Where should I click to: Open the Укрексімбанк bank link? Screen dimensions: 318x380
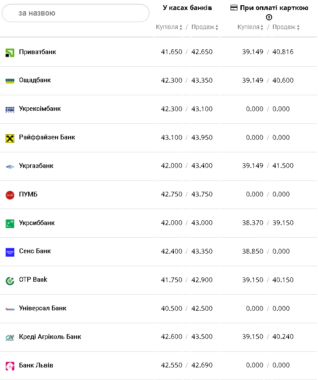click(x=40, y=109)
